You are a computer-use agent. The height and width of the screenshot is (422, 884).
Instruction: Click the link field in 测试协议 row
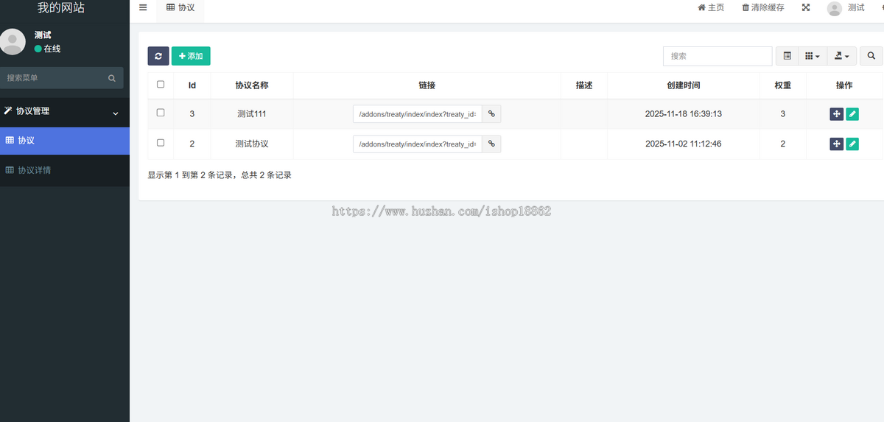click(x=418, y=144)
